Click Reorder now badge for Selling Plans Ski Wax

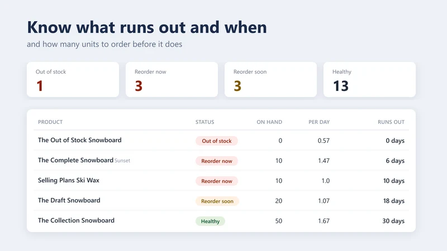(217, 181)
